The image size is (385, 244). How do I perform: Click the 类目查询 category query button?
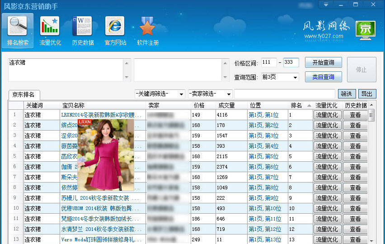[323, 77]
